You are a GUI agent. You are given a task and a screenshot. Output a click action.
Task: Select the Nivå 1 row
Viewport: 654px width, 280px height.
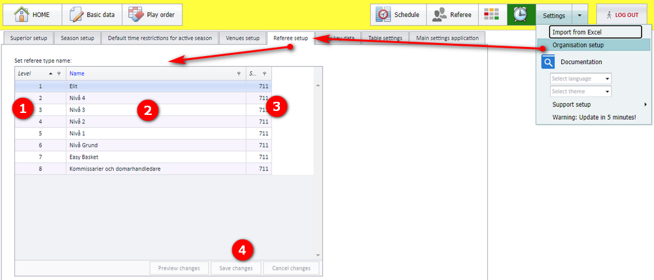pos(143,134)
